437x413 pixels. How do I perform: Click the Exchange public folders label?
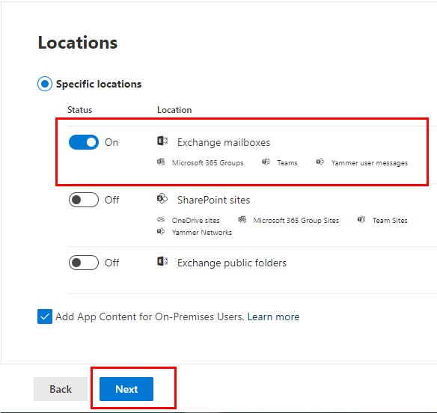(232, 263)
